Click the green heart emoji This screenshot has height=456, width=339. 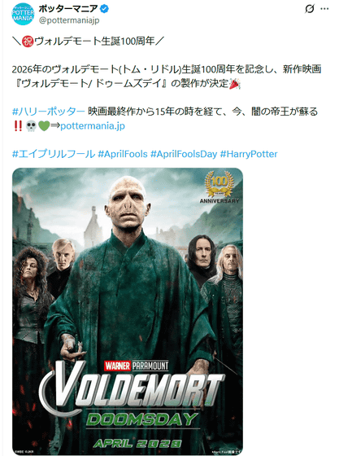pyautogui.click(x=44, y=126)
